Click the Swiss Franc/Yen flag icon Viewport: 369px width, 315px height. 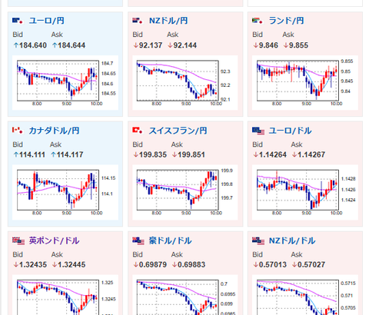pos(138,131)
